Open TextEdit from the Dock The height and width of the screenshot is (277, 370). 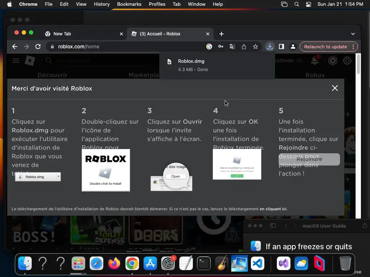click(x=186, y=263)
